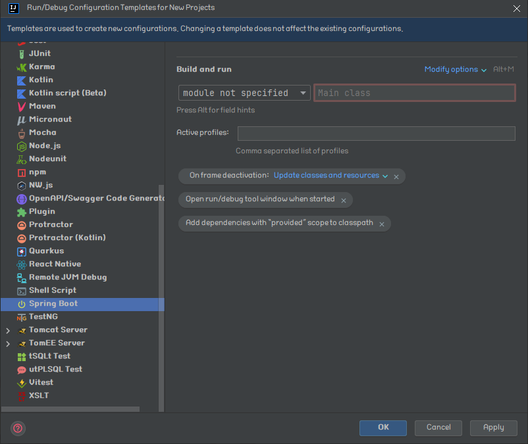
Task: Click the Vitest lightning icon
Action: point(22,383)
